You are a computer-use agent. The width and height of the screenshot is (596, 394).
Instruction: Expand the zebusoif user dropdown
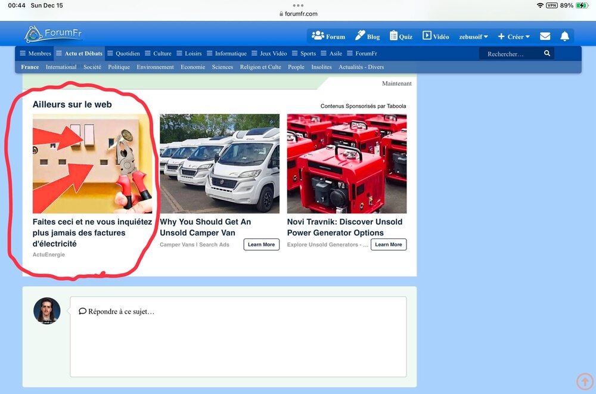473,36
